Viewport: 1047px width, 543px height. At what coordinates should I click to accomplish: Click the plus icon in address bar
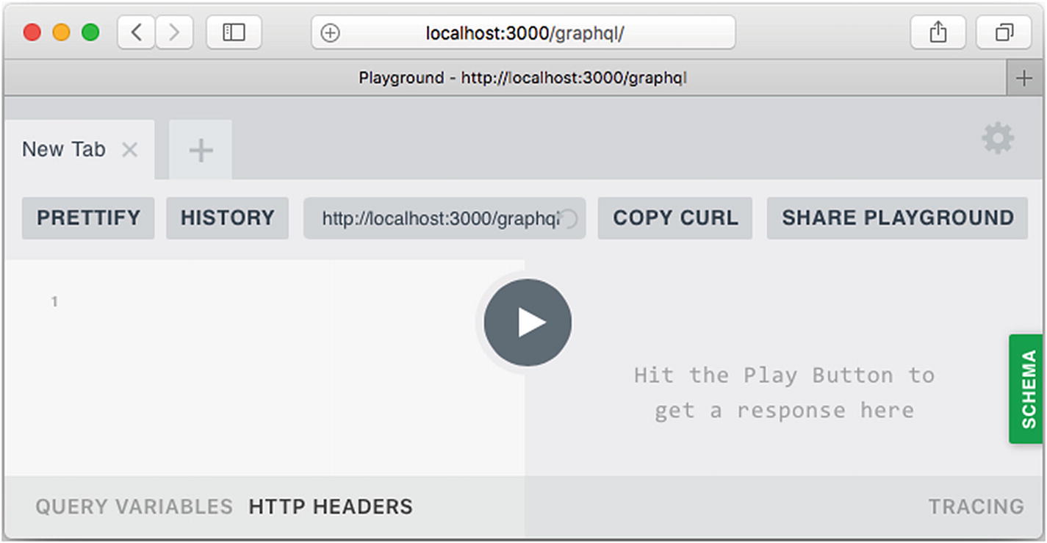[x=331, y=33]
